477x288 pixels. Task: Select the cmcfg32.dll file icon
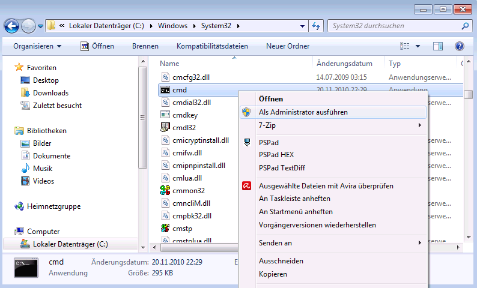point(165,77)
